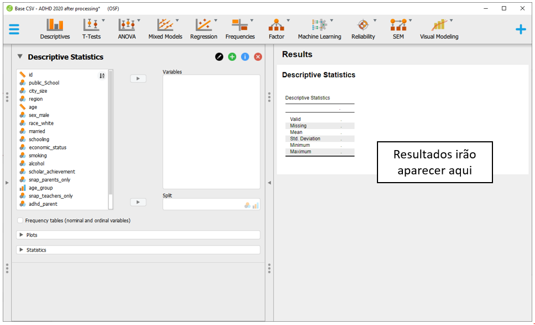Click the blue info help icon
The width and height of the screenshot is (535, 325).
click(x=245, y=57)
